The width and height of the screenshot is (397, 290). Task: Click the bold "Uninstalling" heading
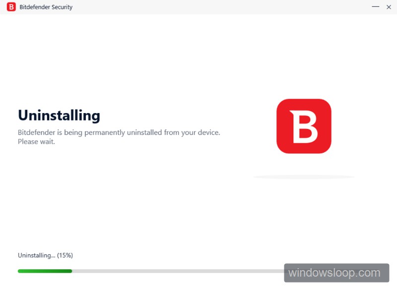tap(59, 116)
